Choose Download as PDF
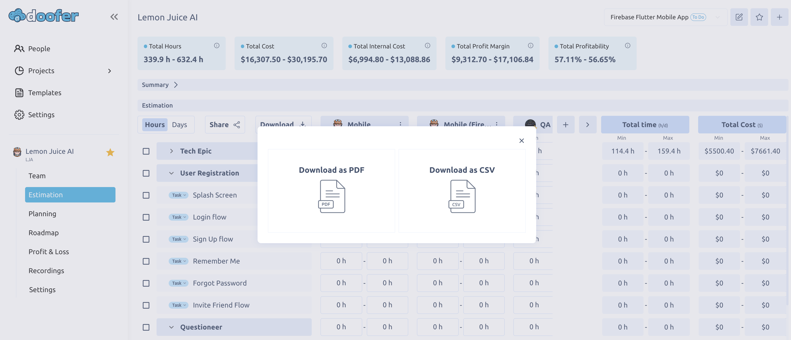The width and height of the screenshot is (791, 340). [x=331, y=191]
